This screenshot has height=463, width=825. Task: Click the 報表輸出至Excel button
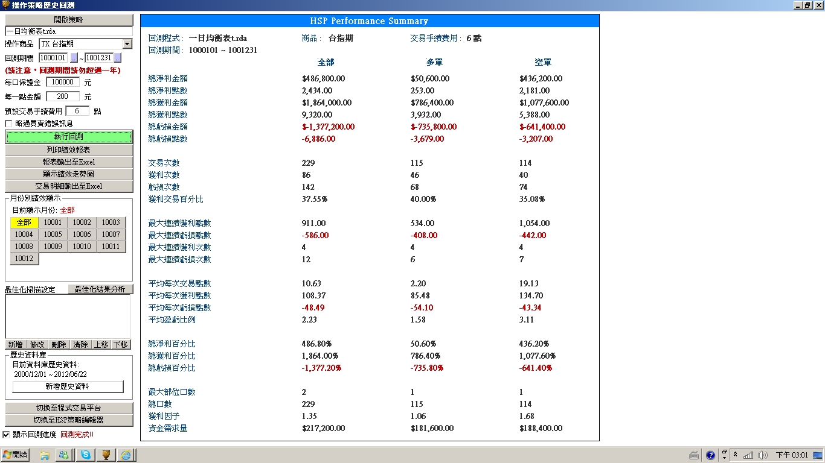69,162
